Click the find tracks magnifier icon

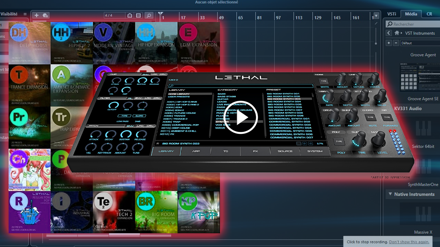(148, 15)
